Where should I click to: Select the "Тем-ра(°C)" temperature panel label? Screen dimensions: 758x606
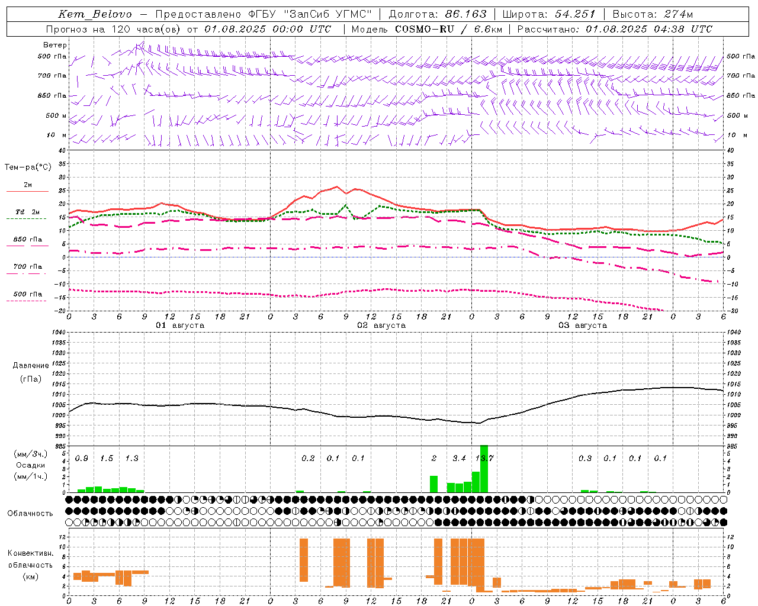tap(28, 167)
